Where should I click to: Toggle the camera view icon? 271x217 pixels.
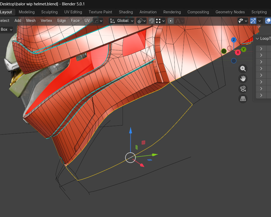coord(243,89)
